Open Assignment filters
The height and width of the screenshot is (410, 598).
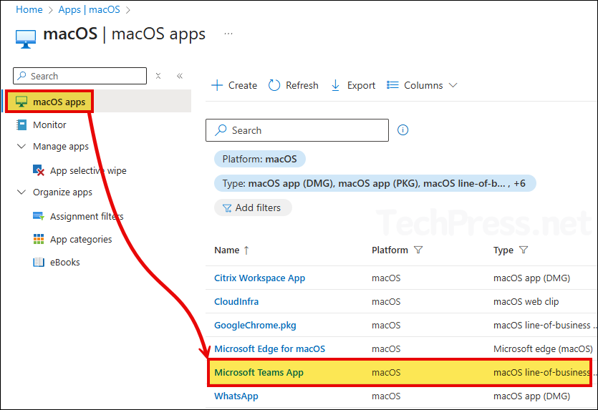(x=87, y=216)
